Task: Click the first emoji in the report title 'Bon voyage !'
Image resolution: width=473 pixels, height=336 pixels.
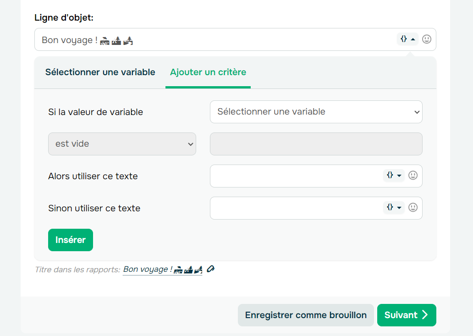Action: click(x=179, y=270)
